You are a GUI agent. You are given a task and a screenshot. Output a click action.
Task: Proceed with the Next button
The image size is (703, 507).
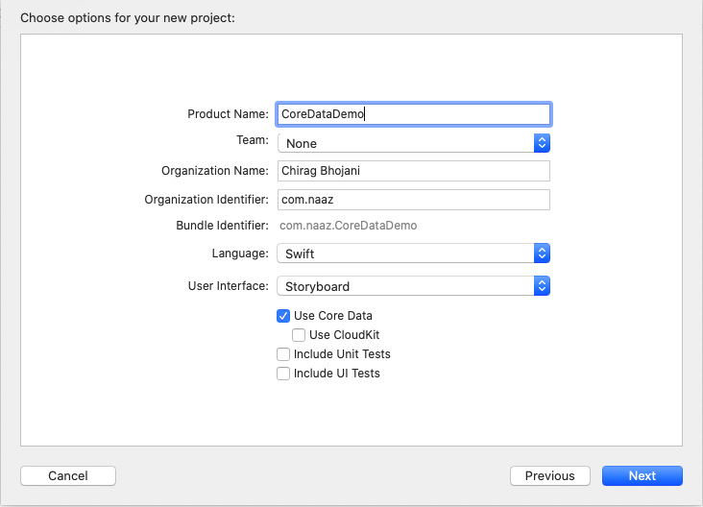pyautogui.click(x=642, y=475)
